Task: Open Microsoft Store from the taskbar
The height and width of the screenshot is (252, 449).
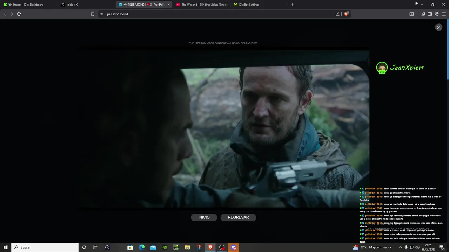Action: [130, 247]
